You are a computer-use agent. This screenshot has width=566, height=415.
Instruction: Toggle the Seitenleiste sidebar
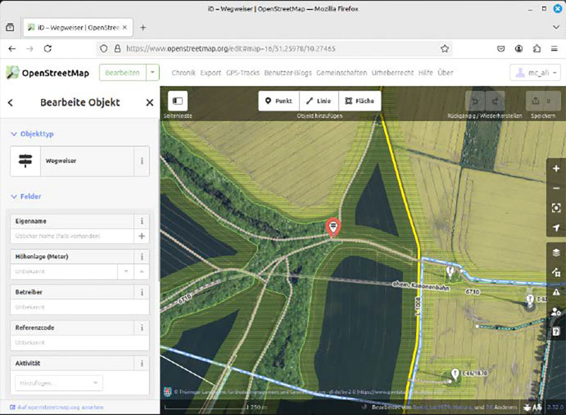coord(176,101)
